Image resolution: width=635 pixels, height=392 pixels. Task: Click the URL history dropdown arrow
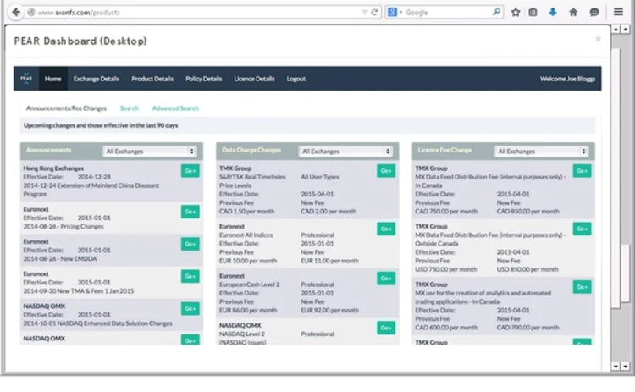(364, 12)
